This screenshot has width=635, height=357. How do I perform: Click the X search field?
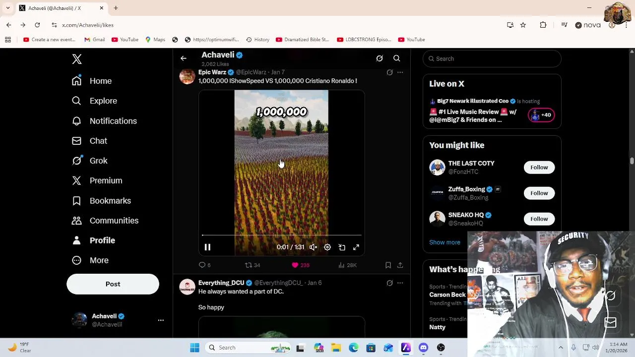(492, 59)
